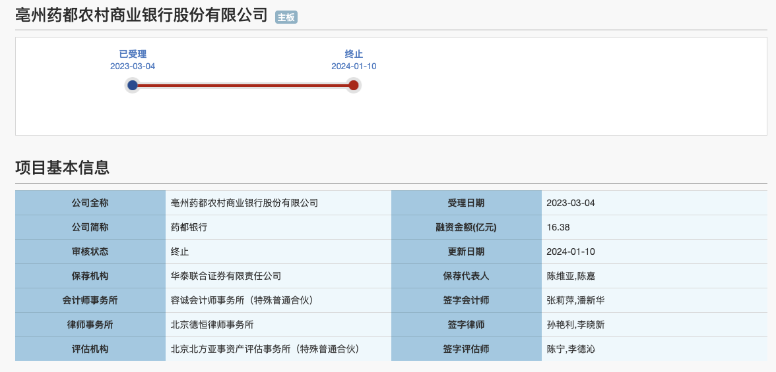
Task: Click the value 药都银行
Action: click(189, 227)
